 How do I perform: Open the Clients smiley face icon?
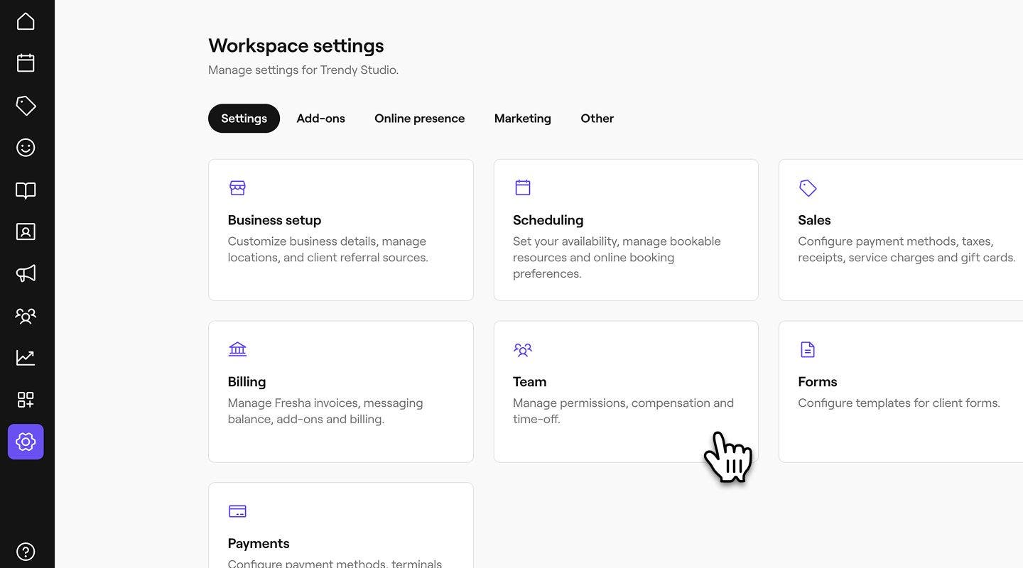pos(26,148)
